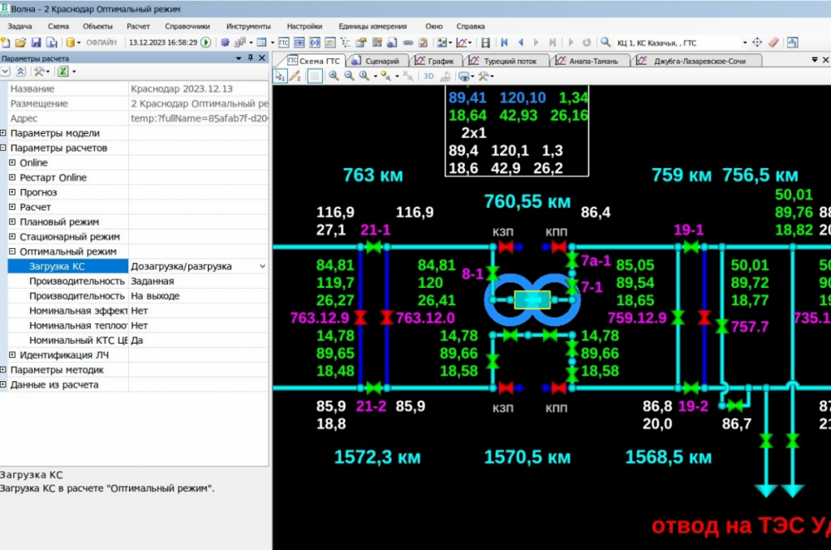This screenshot has height=550, width=831.
Task: Zoom in on the GTS scheme
Action: coord(334,76)
